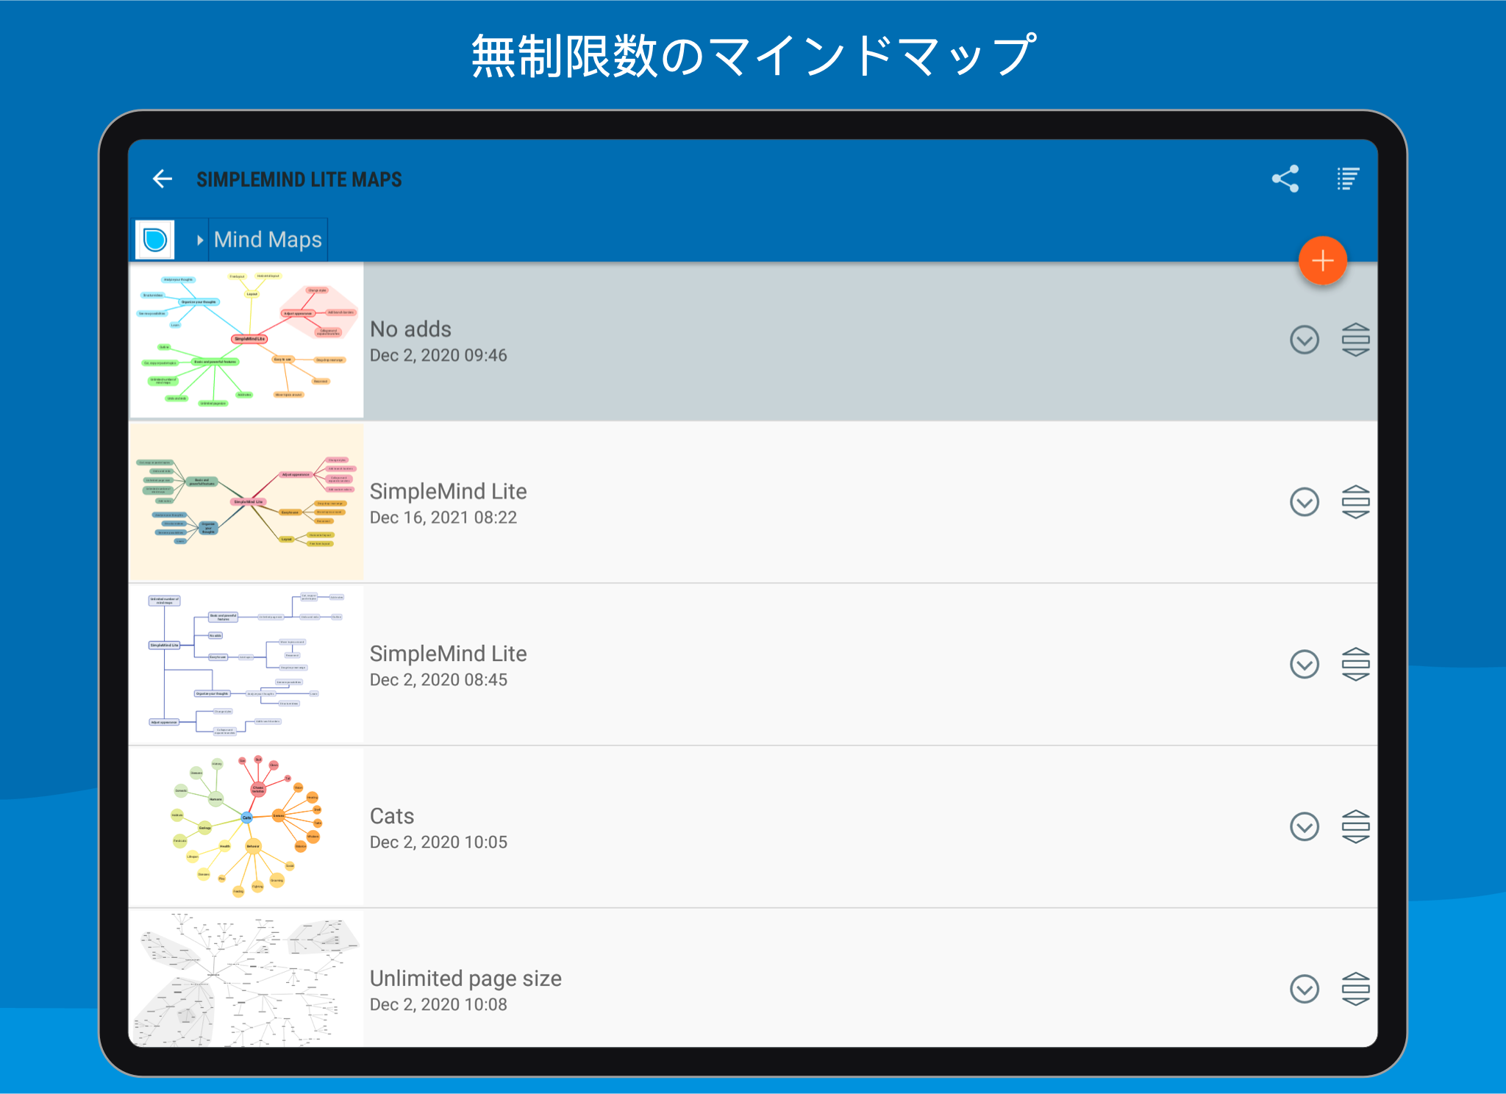Expand options chevron for Unlimited page size

pyautogui.click(x=1305, y=989)
